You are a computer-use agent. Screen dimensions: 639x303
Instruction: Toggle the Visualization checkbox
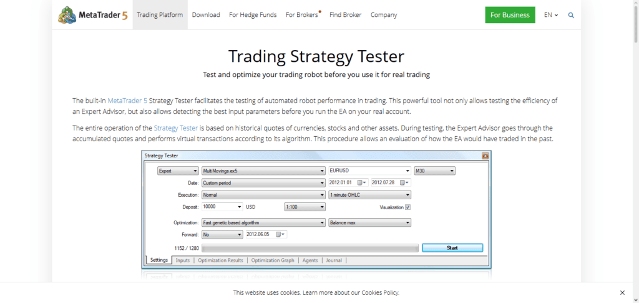[x=408, y=207]
